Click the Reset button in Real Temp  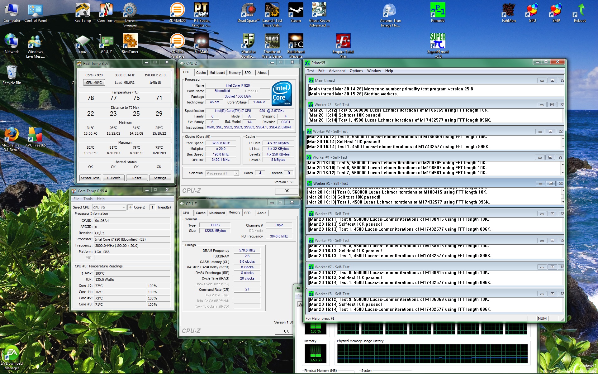(137, 178)
